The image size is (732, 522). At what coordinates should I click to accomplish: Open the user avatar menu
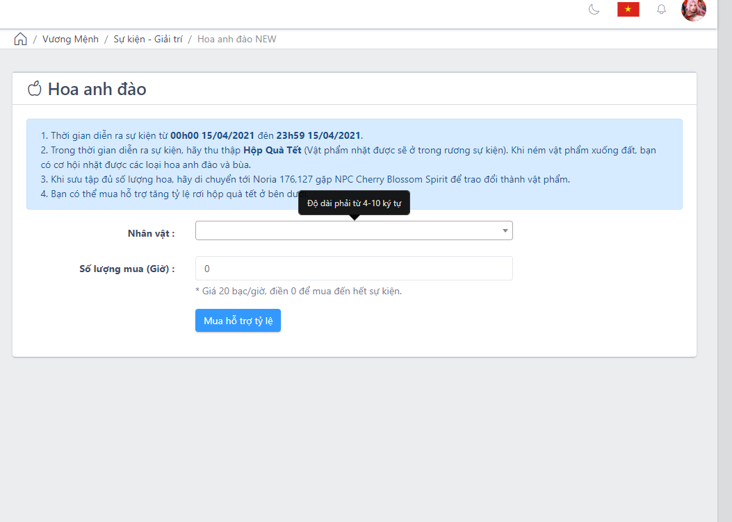693,10
